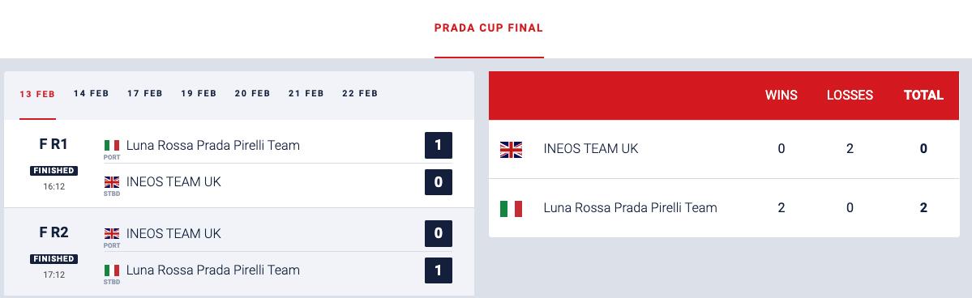Click UK flag in standings table
The height and width of the screenshot is (298, 972).
(511, 149)
